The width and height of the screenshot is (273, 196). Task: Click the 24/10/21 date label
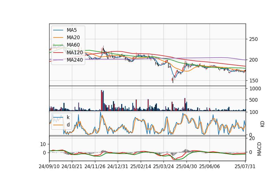(72, 166)
